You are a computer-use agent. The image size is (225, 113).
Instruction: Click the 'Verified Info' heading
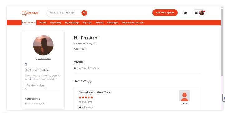pos(32,99)
